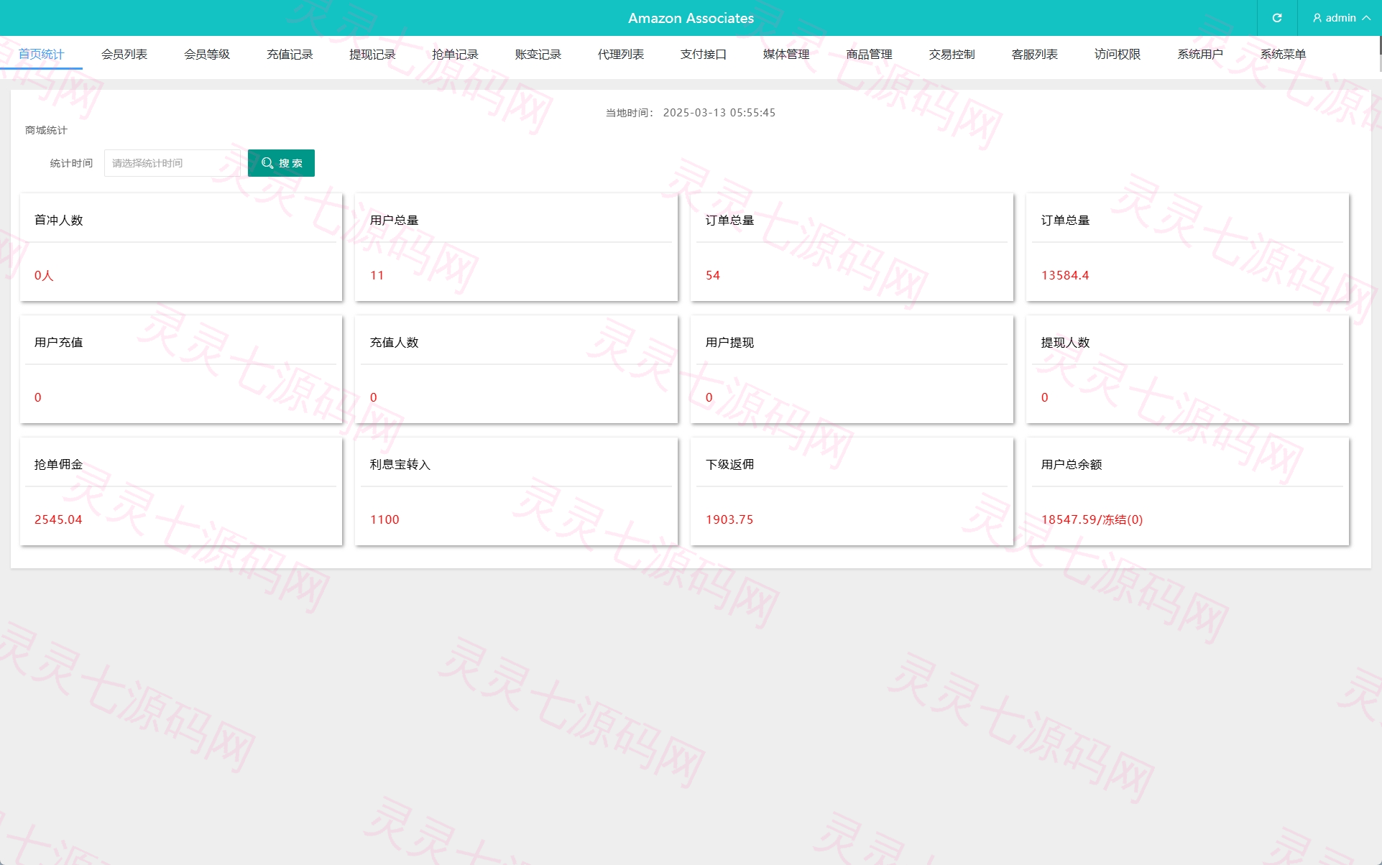
Task: Click the 利息宝转入 value 1100
Action: point(384,519)
